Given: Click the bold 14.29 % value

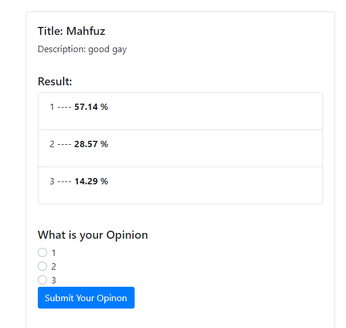Looking at the screenshot, I should [x=91, y=181].
